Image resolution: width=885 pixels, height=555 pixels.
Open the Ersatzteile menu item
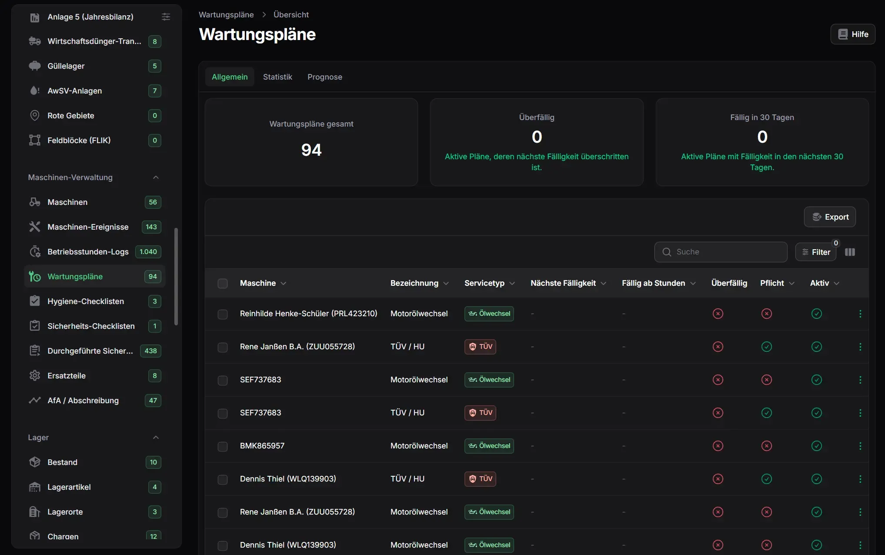tap(94, 376)
